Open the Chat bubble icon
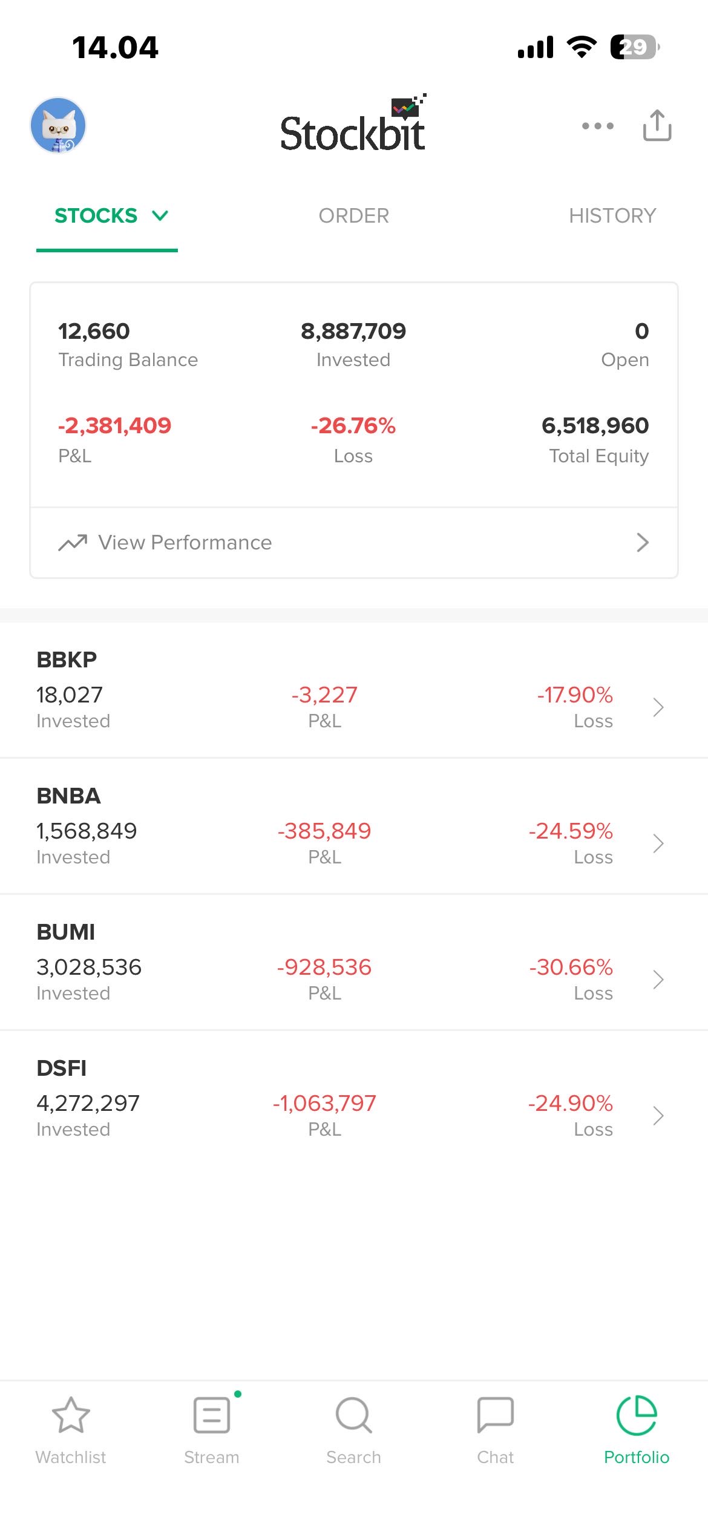The height and width of the screenshot is (1532, 708). coord(495,1415)
